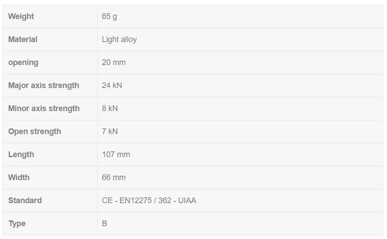Screen dimensions: 387x239
Task: Select the 65 g weight value
Action: point(109,16)
